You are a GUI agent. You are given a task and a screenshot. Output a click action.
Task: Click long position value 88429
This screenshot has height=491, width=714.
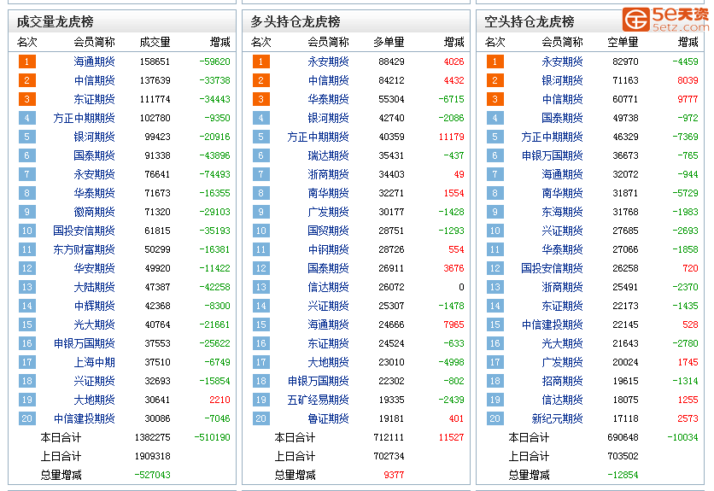391,61
